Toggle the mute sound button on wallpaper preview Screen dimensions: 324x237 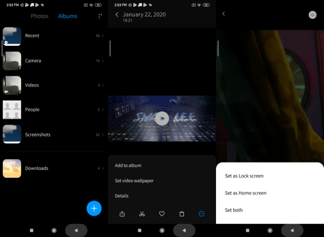[x=312, y=15]
